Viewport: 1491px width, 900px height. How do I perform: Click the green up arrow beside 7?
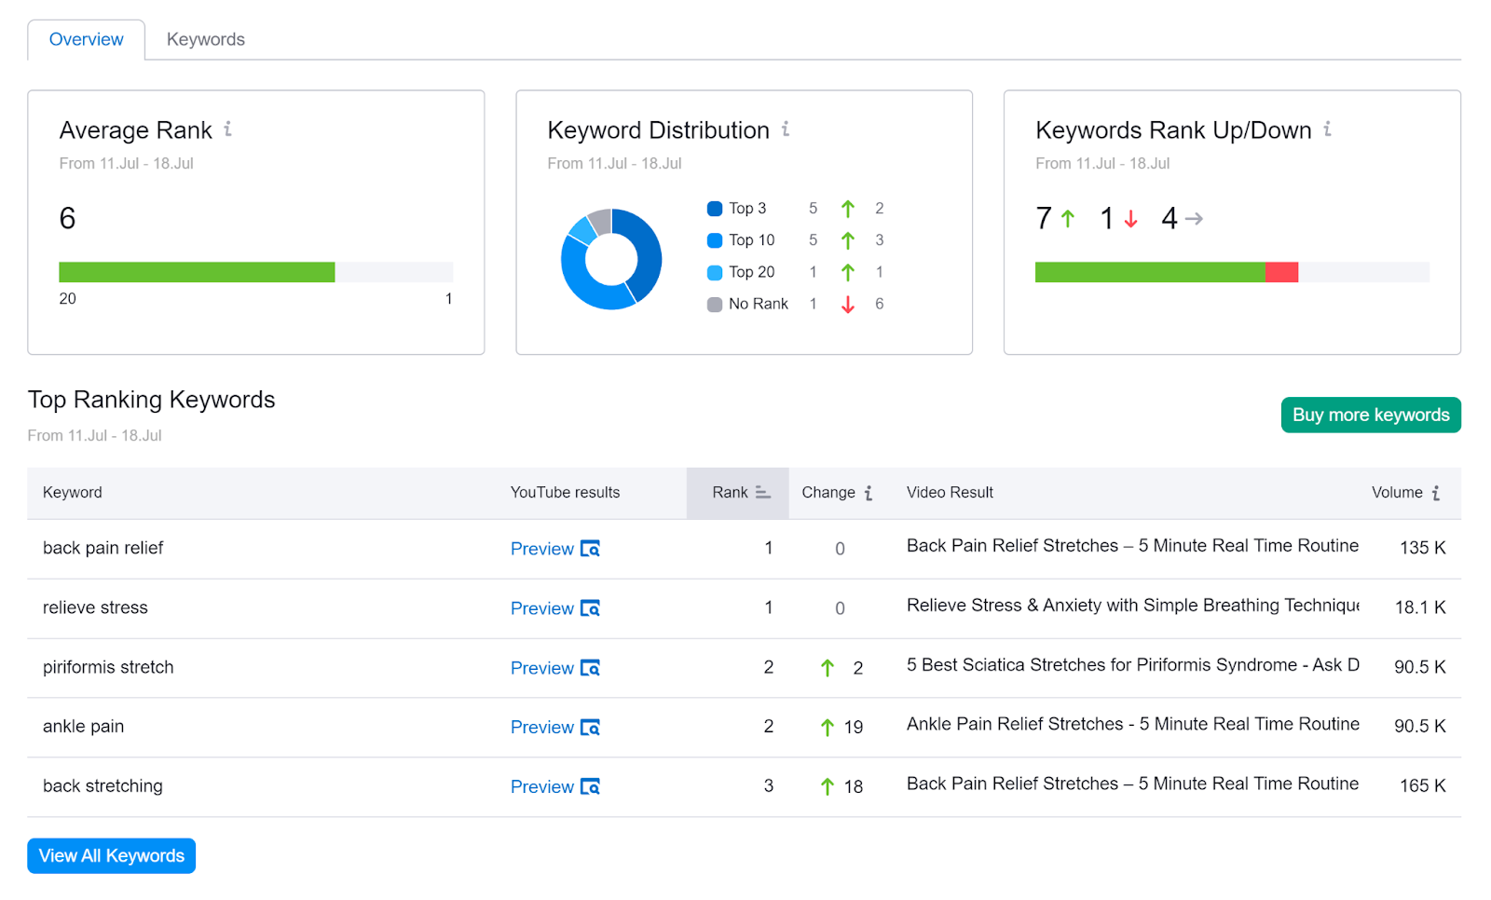click(x=1068, y=219)
